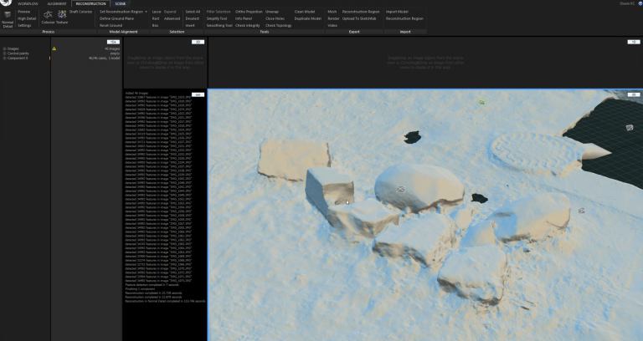Image resolution: width=643 pixels, height=341 pixels.
Task: Click the 1Ds view layout label
Action: coord(112,41)
